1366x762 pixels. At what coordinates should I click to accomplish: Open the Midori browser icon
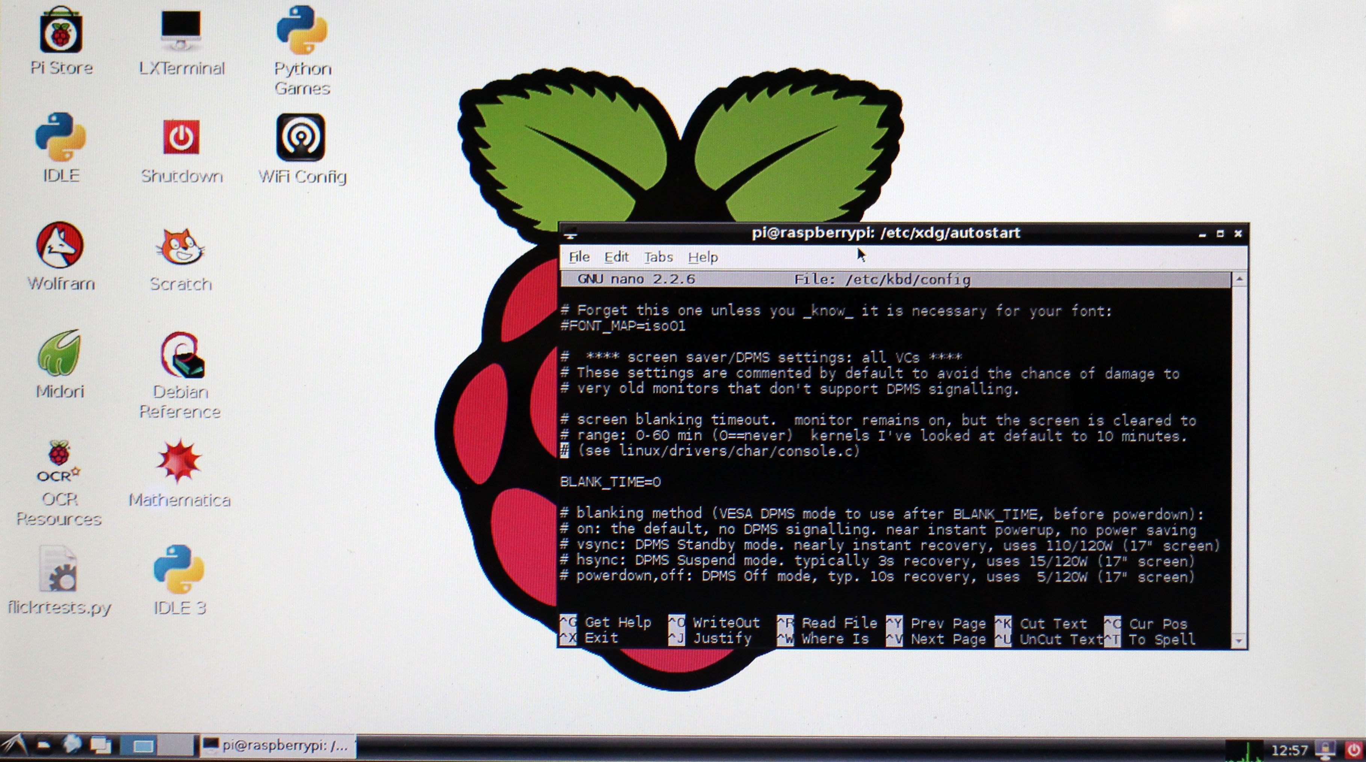click(x=59, y=353)
